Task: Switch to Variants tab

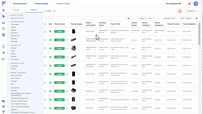Action: point(16,10)
